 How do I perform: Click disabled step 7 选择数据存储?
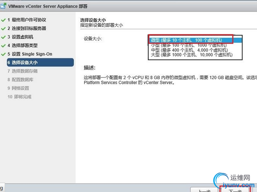pyautogui.click(x=23, y=71)
